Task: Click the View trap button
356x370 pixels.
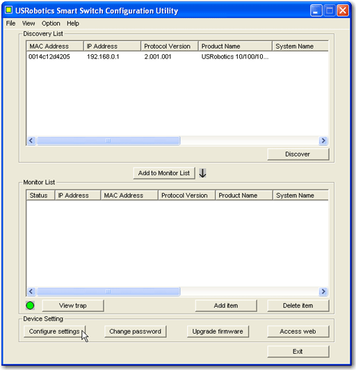Action: click(x=73, y=305)
